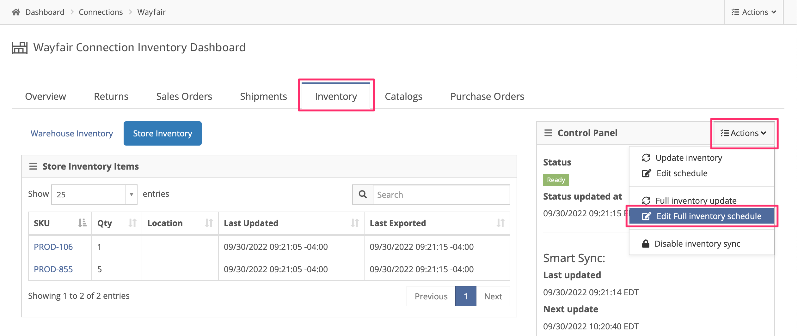This screenshot has width=810, height=336.
Task: Choose Disable inventory sync option
Action: [697, 244]
